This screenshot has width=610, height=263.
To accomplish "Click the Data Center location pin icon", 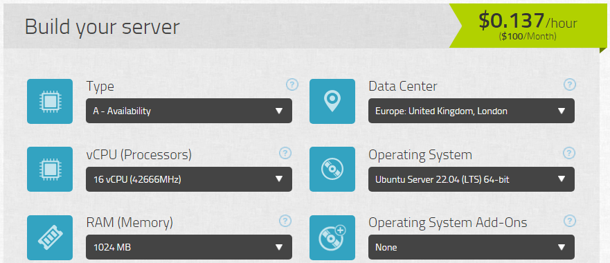I will pos(332,102).
